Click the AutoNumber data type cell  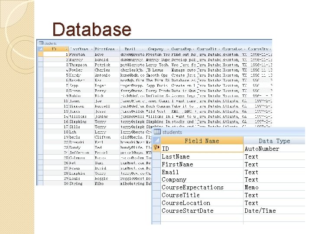pyautogui.click(x=274, y=149)
